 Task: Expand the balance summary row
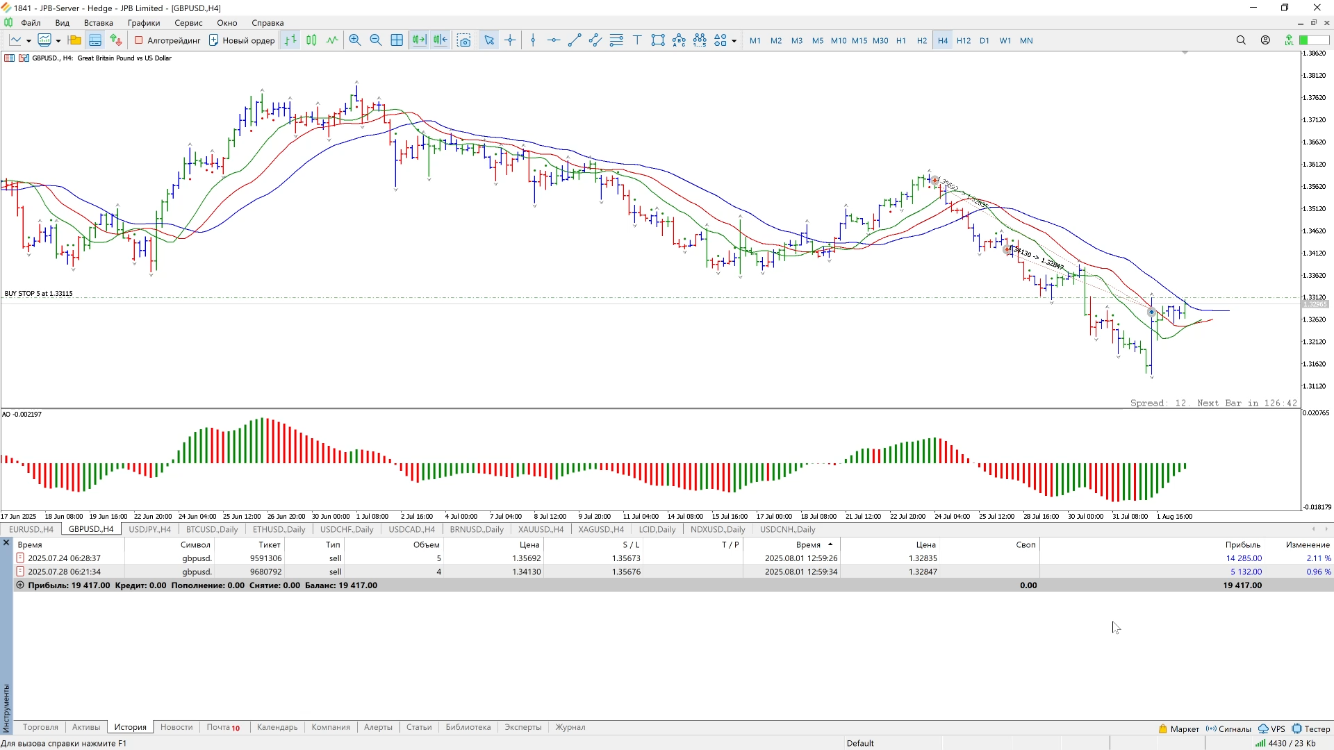(x=20, y=585)
